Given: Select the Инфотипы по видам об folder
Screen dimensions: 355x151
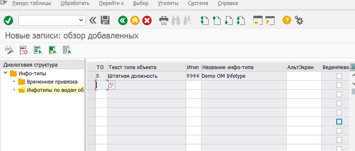Looking at the screenshot, I should 51,90.
